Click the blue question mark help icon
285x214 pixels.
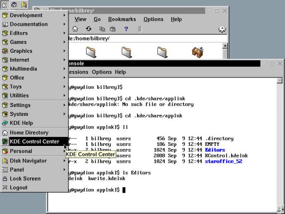pos(126,29)
